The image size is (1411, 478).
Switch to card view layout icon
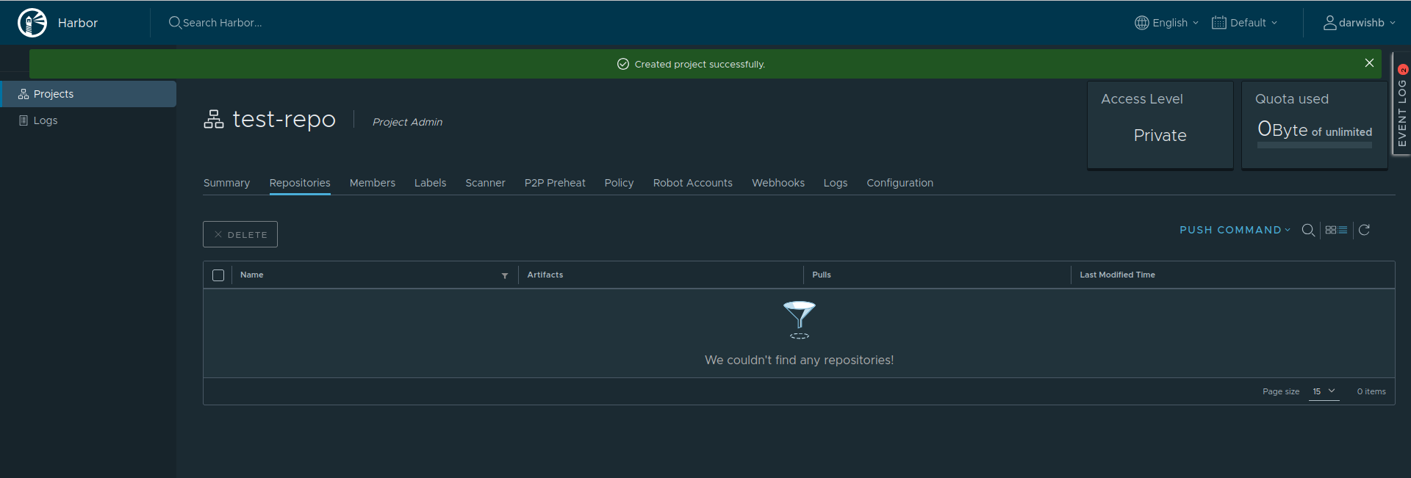tap(1331, 231)
